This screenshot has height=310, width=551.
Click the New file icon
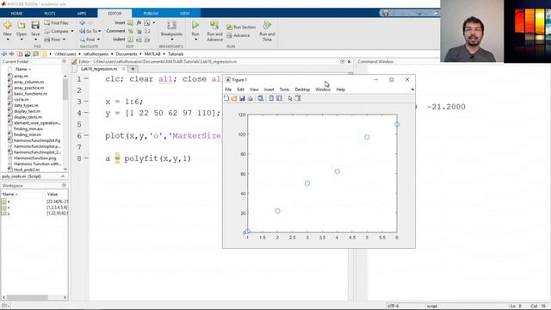pos(8,25)
